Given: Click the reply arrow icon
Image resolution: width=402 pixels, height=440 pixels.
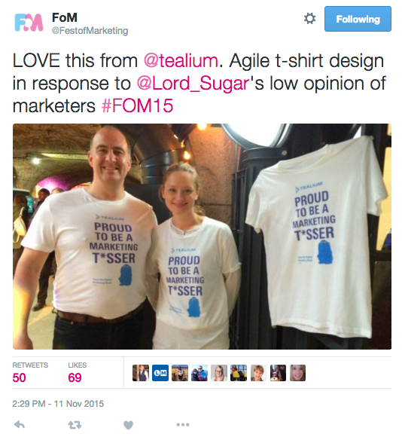Looking at the screenshot, I should pos(20,425).
